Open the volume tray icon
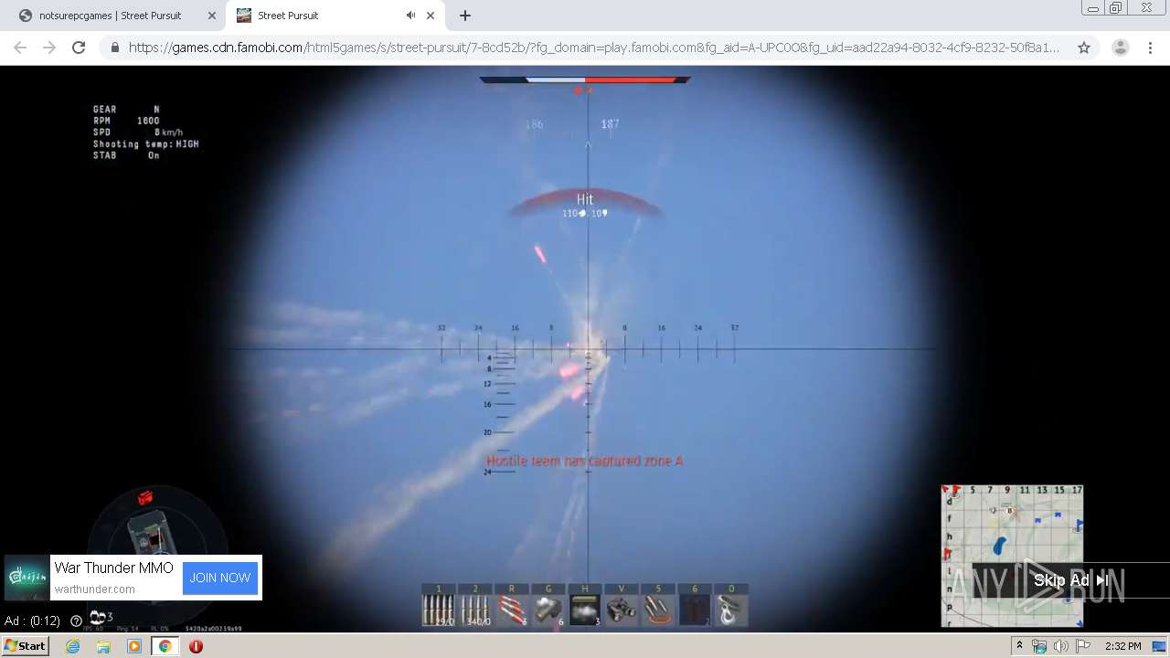Screen dimensions: 1170x658 coord(1060,646)
